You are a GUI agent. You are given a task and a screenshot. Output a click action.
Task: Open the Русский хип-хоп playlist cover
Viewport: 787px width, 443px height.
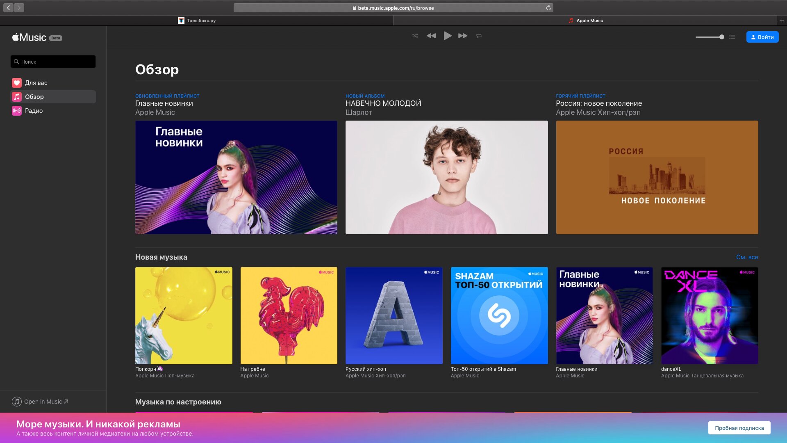[394, 315]
